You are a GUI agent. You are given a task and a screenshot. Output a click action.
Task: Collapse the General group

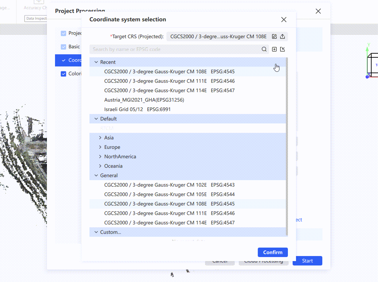[x=96, y=175]
